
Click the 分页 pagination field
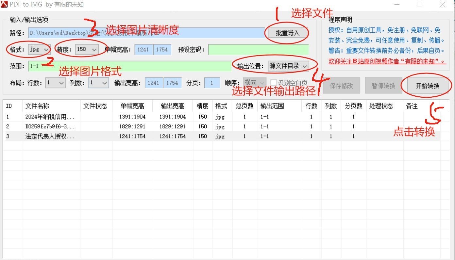coord(212,83)
